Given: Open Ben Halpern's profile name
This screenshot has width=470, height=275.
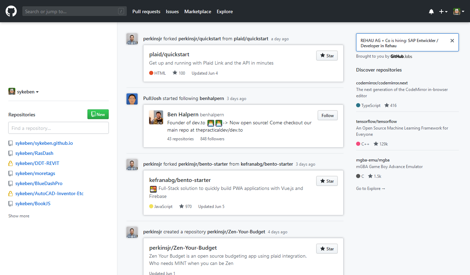Looking at the screenshot, I should tap(183, 115).
